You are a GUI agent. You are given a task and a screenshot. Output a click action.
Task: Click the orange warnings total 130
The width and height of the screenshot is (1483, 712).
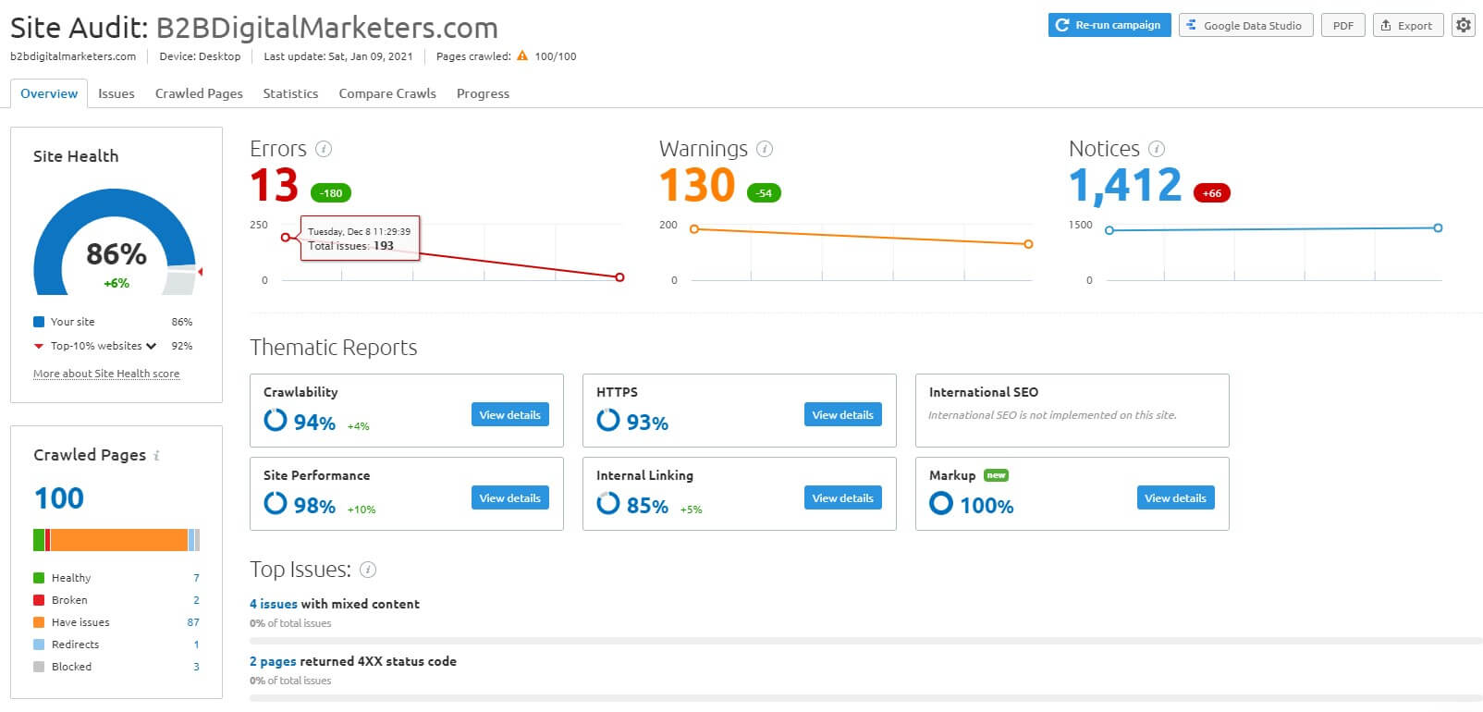click(697, 185)
